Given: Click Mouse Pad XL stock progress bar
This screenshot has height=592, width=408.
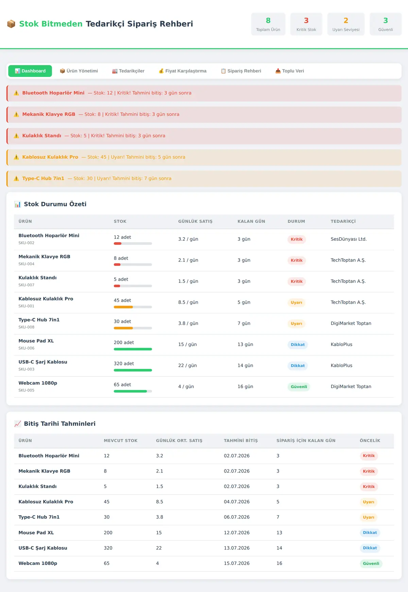Looking at the screenshot, I should [x=133, y=349].
